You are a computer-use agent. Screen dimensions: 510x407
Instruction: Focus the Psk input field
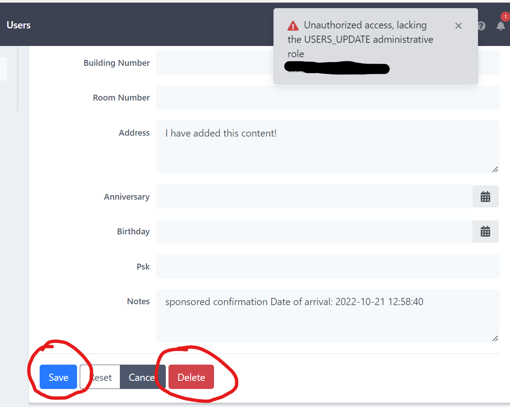328,266
